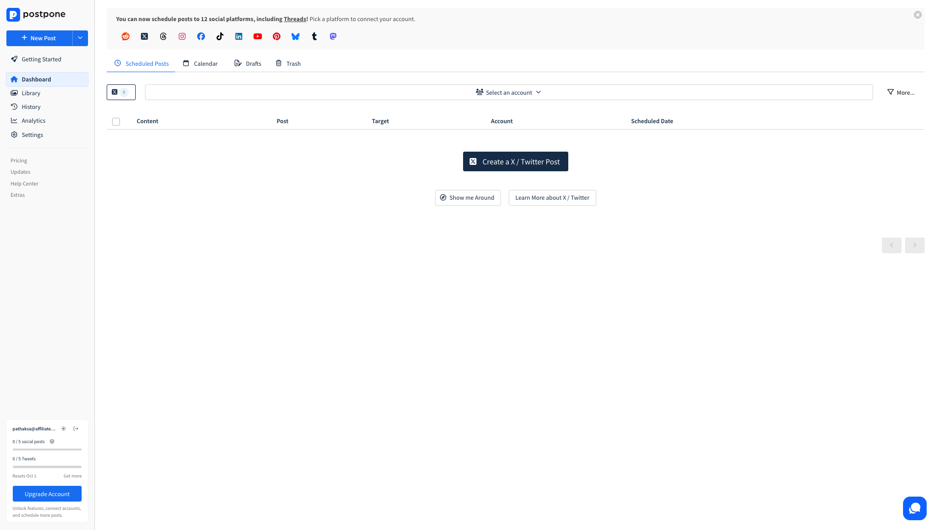Image resolution: width=935 pixels, height=530 pixels.
Task: Select the Mastodon platform icon
Action: (333, 36)
